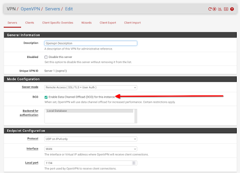Click the stop service icon

(214, 9)
